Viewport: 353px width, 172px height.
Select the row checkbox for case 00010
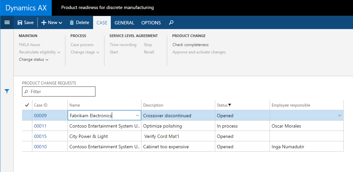(27, 147)
